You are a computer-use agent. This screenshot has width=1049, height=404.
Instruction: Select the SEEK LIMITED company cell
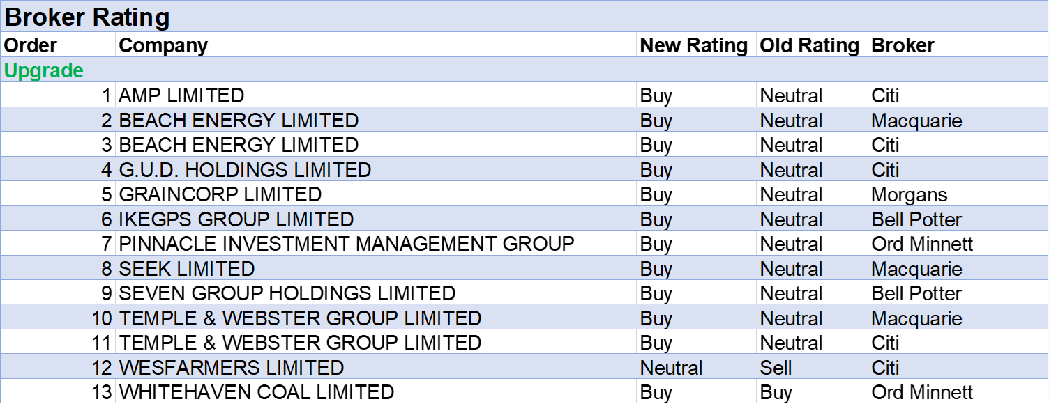[x=187, y=269]
